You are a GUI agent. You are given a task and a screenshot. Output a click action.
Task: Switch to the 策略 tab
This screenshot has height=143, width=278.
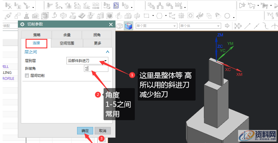pyautogui.click(x=37, y=35)
